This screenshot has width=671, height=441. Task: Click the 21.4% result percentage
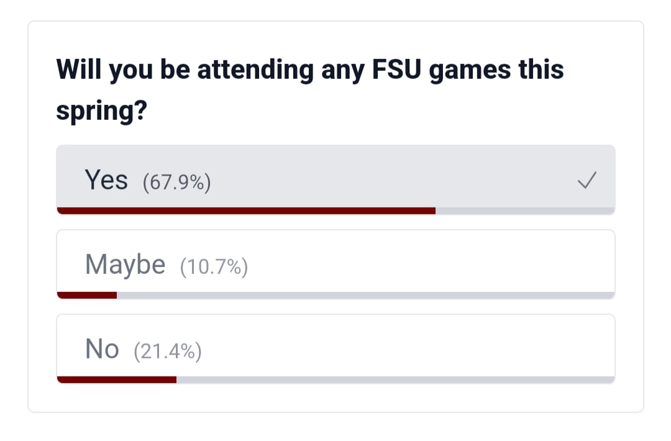[168, 352]
